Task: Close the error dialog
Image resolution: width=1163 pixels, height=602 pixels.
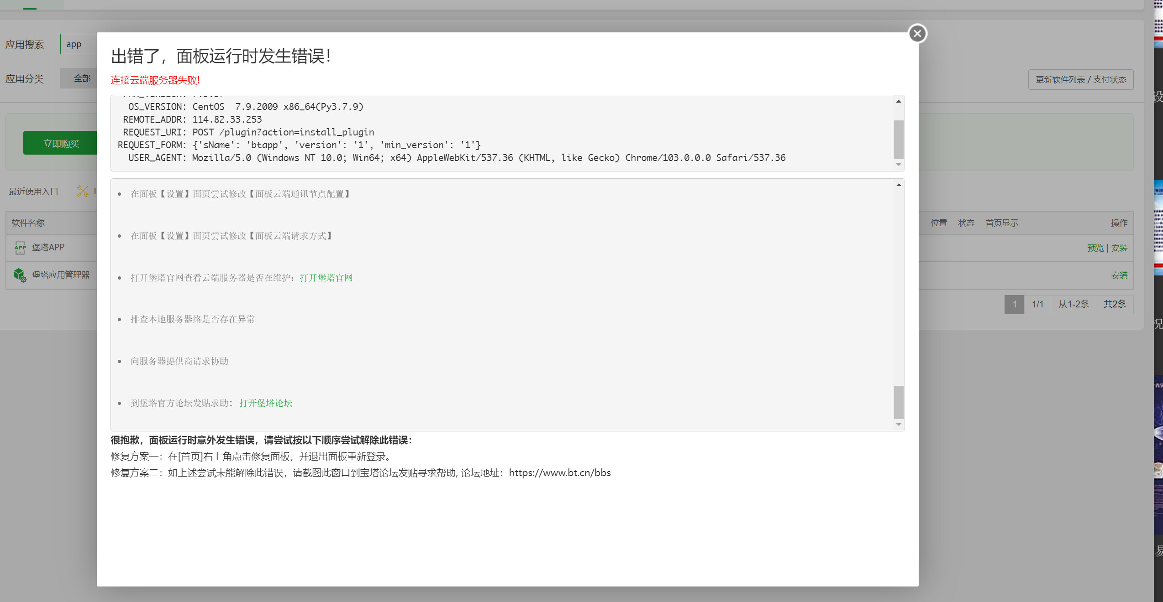Action: pos(917,33)
